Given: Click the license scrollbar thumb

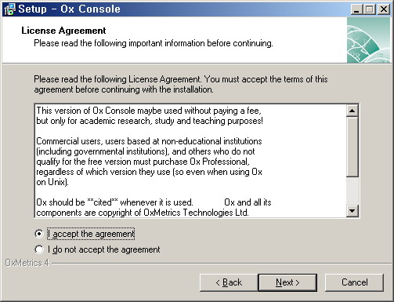Looking at the screenshot, I should (352, 147).
